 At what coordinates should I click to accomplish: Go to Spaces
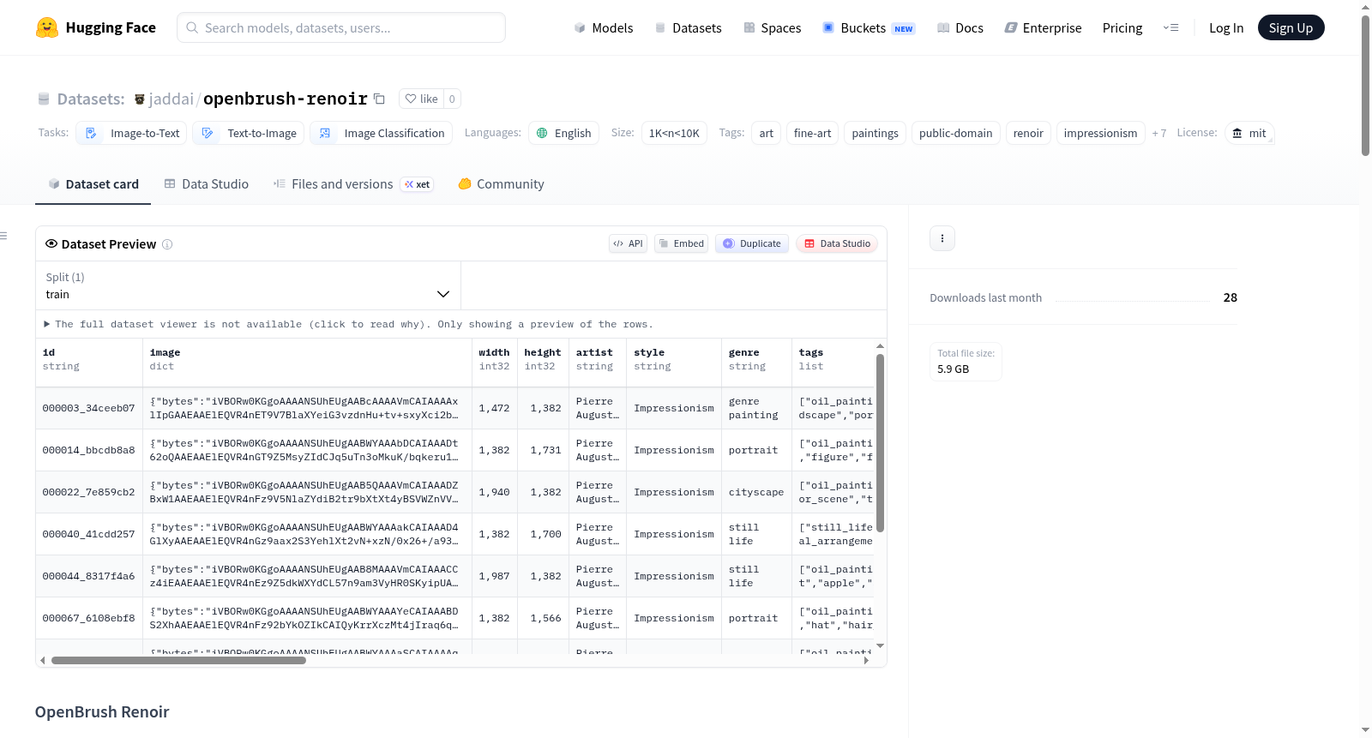[x=772, y=27]
